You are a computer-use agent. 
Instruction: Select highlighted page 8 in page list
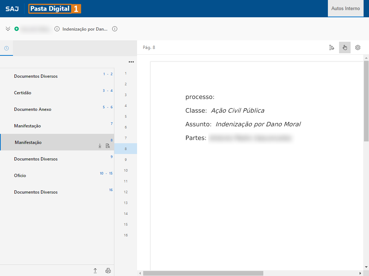click(126, 149)
